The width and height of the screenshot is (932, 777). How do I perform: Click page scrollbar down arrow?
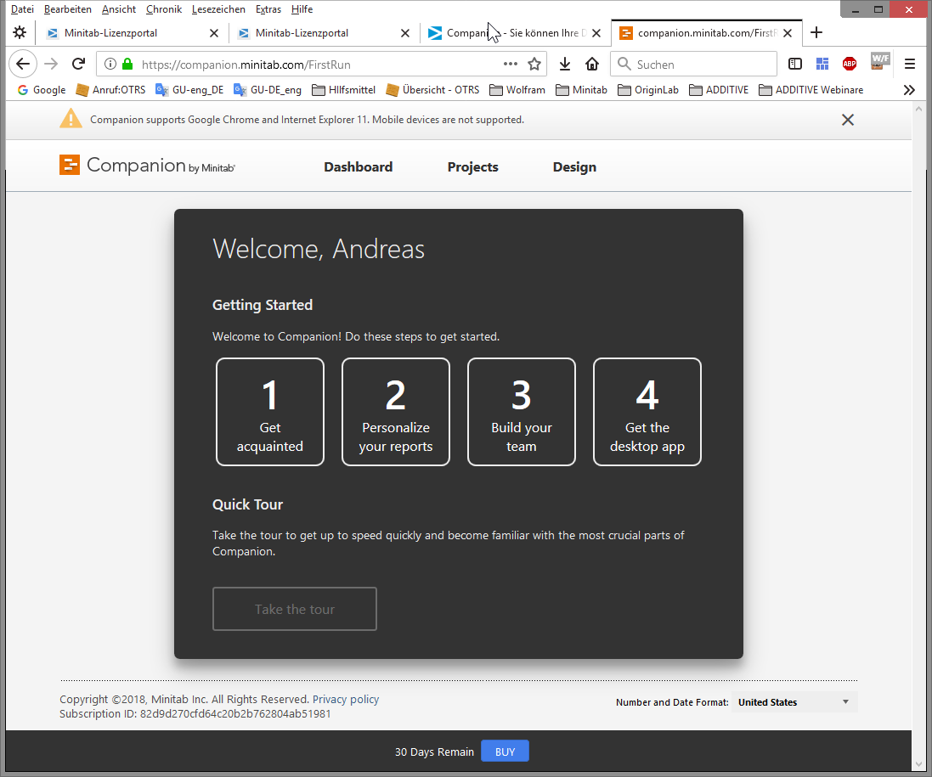point(919,764)
